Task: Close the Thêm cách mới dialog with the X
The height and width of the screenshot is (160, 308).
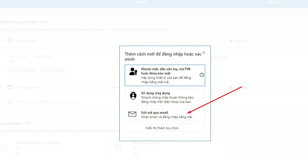Action: pos(204,53)
